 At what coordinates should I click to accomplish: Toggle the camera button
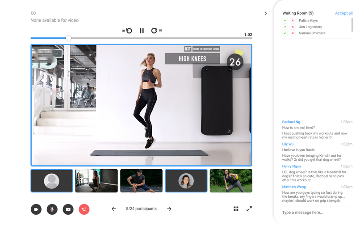coord(36,209)
